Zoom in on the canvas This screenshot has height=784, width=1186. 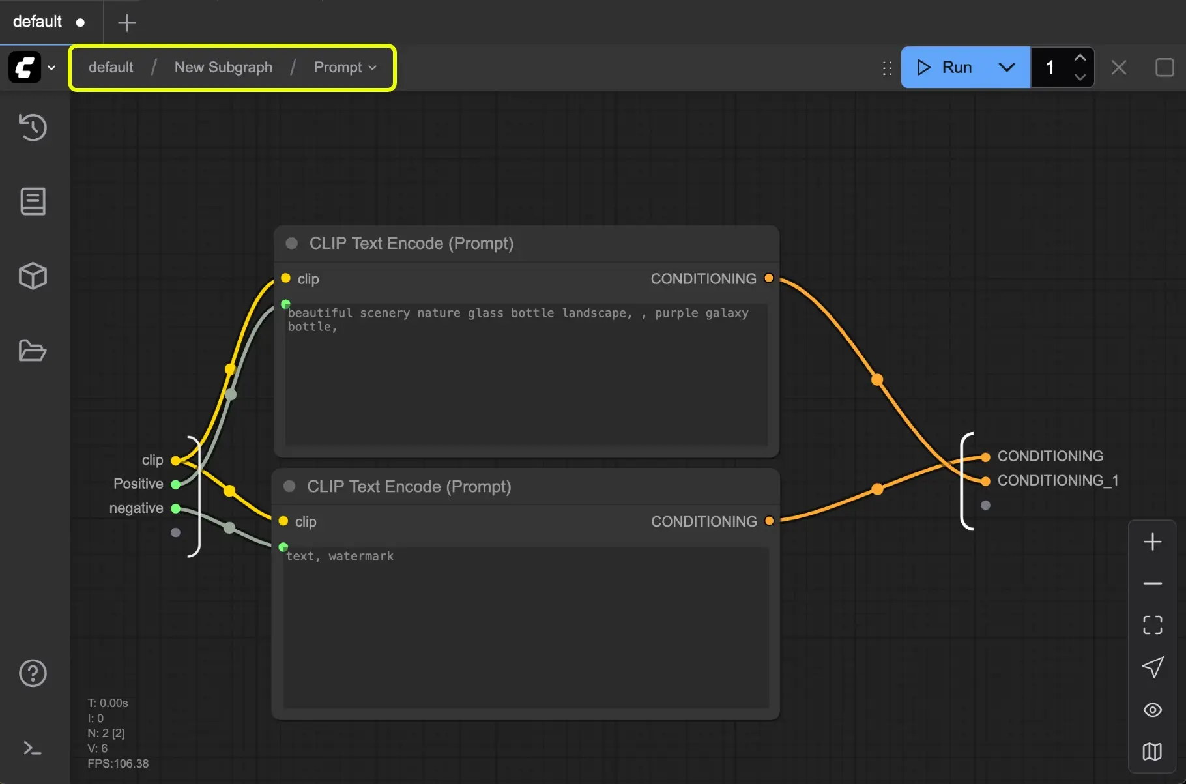[x=1152, y=542]
